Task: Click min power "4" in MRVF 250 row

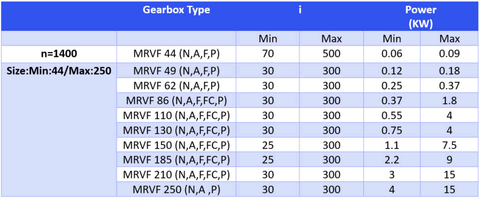Action: (391, 190)
